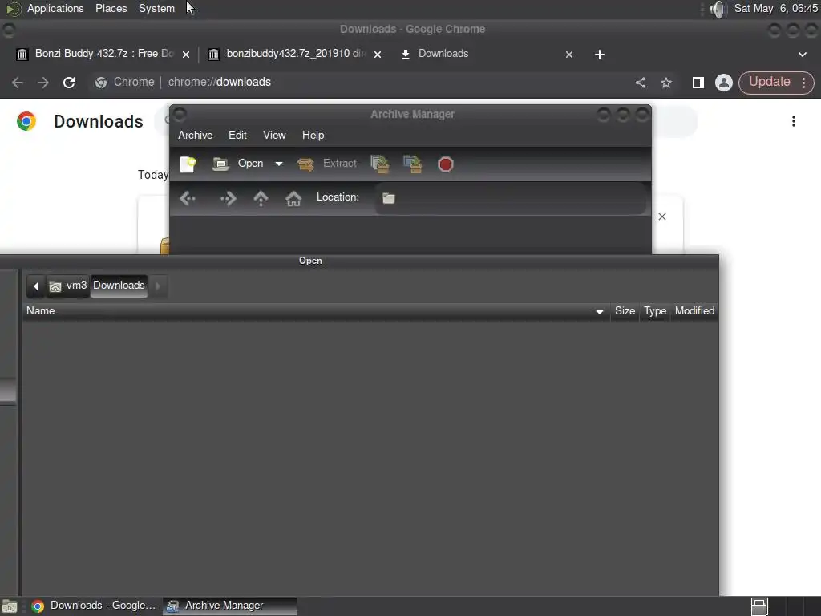Image resolution: width=821 pixels, height=616 pixels.
Task: Select vm3 home folder in path bar
Action: click(x=68, y=286)
